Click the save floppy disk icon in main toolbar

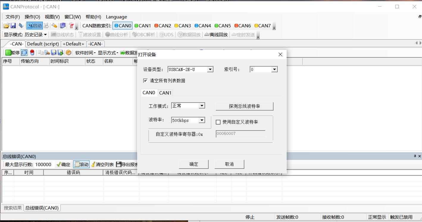pyautogui.click(x=13, y=26)
